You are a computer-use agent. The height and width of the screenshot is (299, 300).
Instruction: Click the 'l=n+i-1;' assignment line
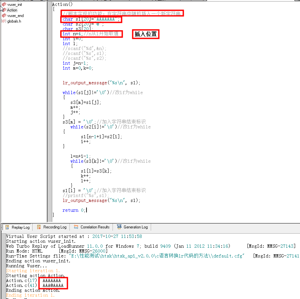[x=81, y=156]
